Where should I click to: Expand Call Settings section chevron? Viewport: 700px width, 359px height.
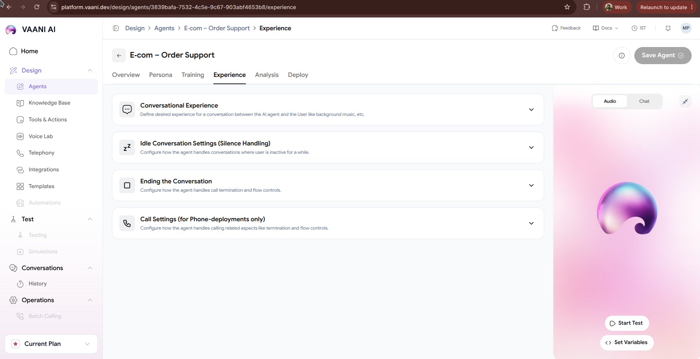[x=531, y=223]
